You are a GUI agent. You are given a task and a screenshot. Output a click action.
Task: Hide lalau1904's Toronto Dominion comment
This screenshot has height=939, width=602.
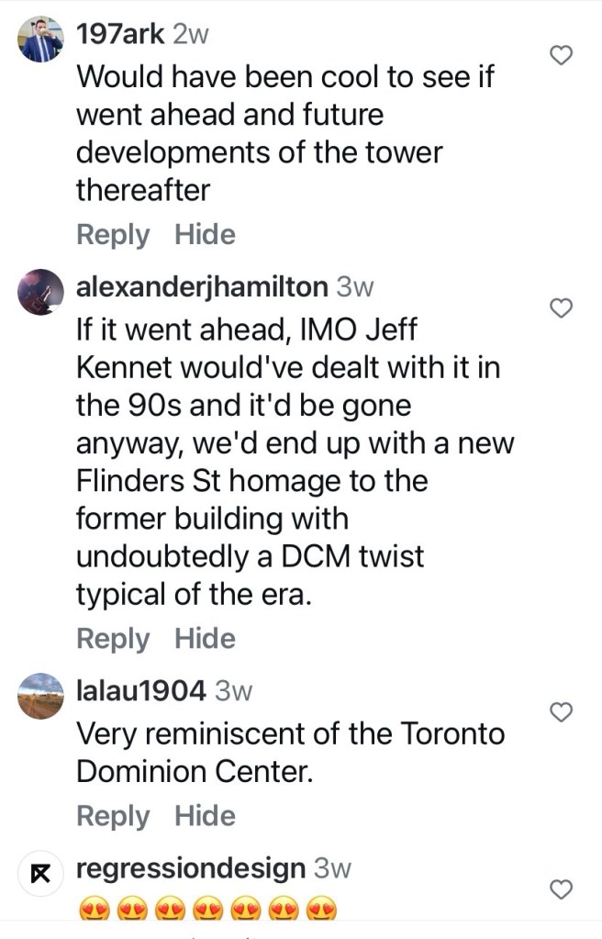pyautogui.click(x=205, y=816)
